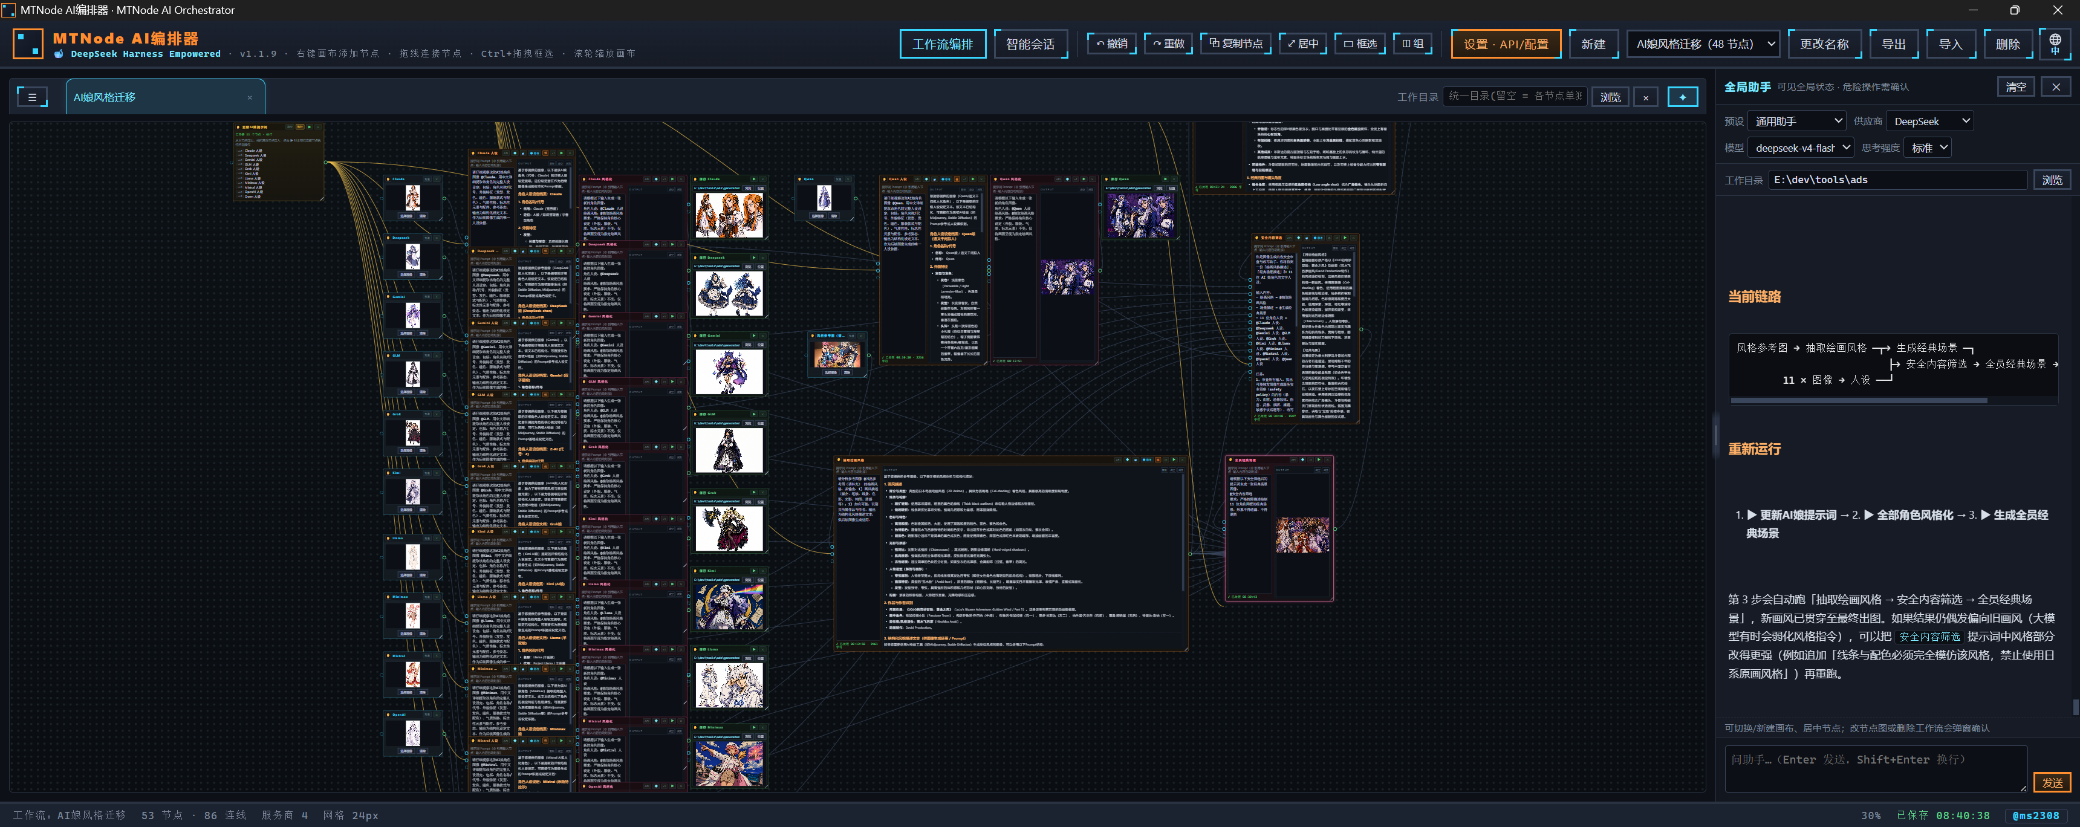Open the hamburger menu beside the tabs
The height and width of the screenshot is (827, 2080).
point(32,97)
